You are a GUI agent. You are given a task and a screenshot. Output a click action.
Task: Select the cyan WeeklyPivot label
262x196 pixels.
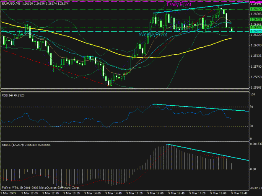tap(153, 34)
